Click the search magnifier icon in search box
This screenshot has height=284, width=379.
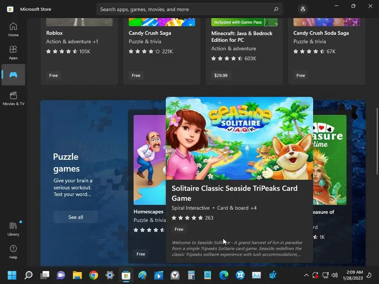[276, 9]
